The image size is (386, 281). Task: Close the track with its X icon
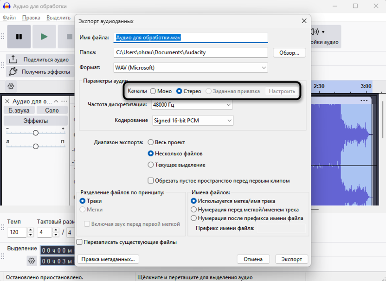pyautogui.click(x=7, y=102)
